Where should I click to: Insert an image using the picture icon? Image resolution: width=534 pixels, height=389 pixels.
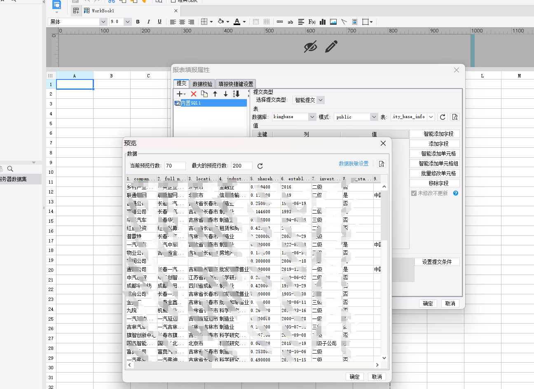coord(333,22)
